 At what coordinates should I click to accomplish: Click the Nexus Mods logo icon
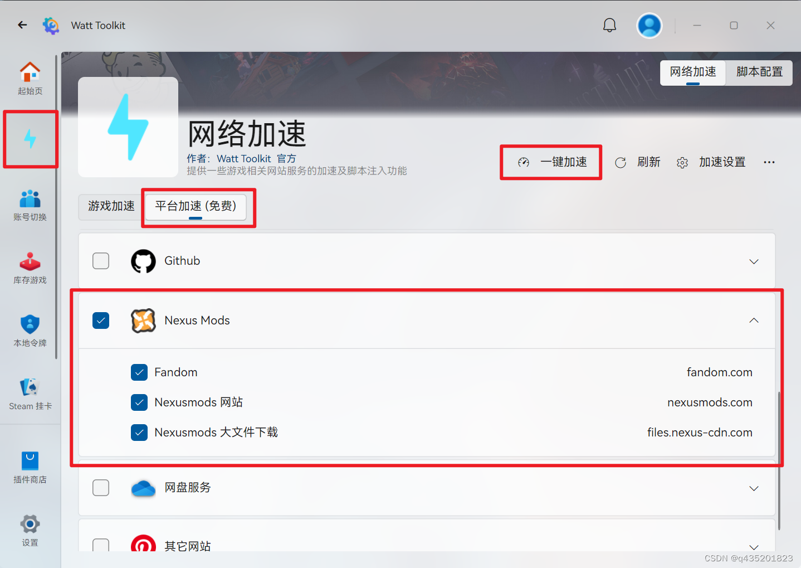[x=143, y=321]
